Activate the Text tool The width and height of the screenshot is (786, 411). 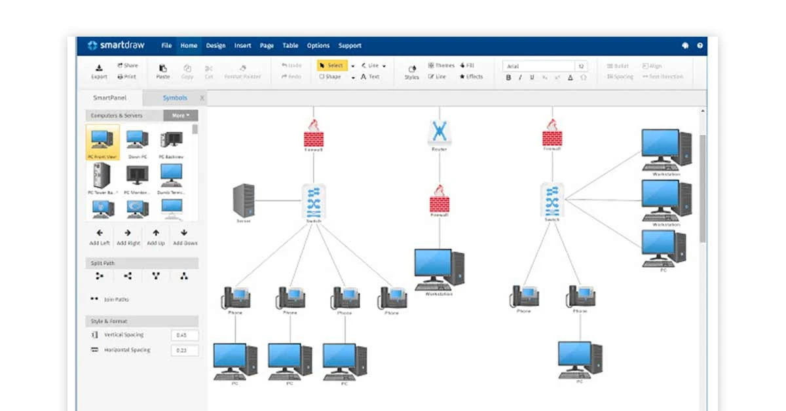coord(371,77)
